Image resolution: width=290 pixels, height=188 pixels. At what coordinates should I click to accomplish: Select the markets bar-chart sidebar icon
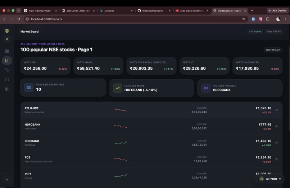tap(7, 61)
